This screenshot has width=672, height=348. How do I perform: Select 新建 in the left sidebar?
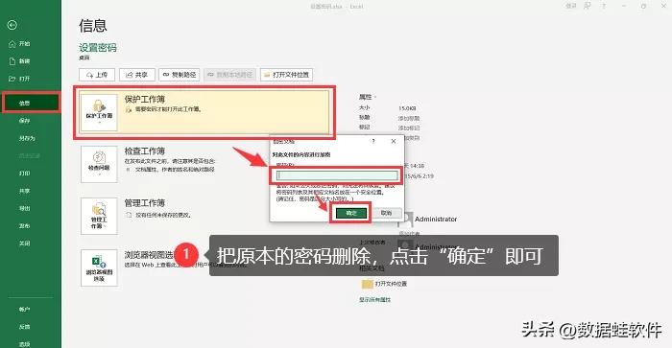20,61
